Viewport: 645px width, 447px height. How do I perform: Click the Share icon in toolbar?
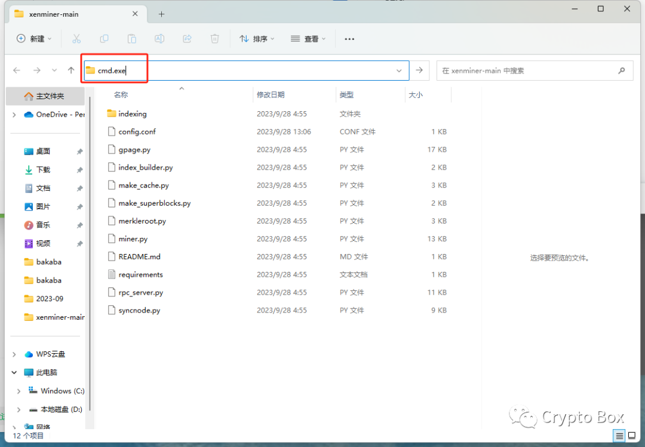[x=187, y=39]
